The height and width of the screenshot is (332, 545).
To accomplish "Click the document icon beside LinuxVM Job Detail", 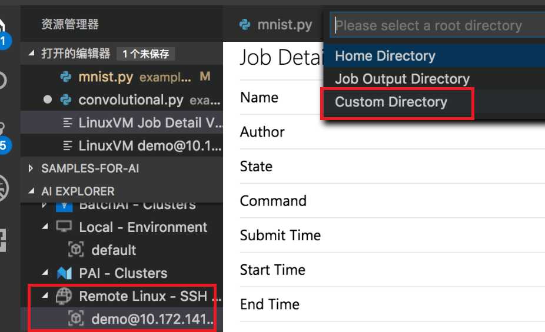I will coord(67,122).
